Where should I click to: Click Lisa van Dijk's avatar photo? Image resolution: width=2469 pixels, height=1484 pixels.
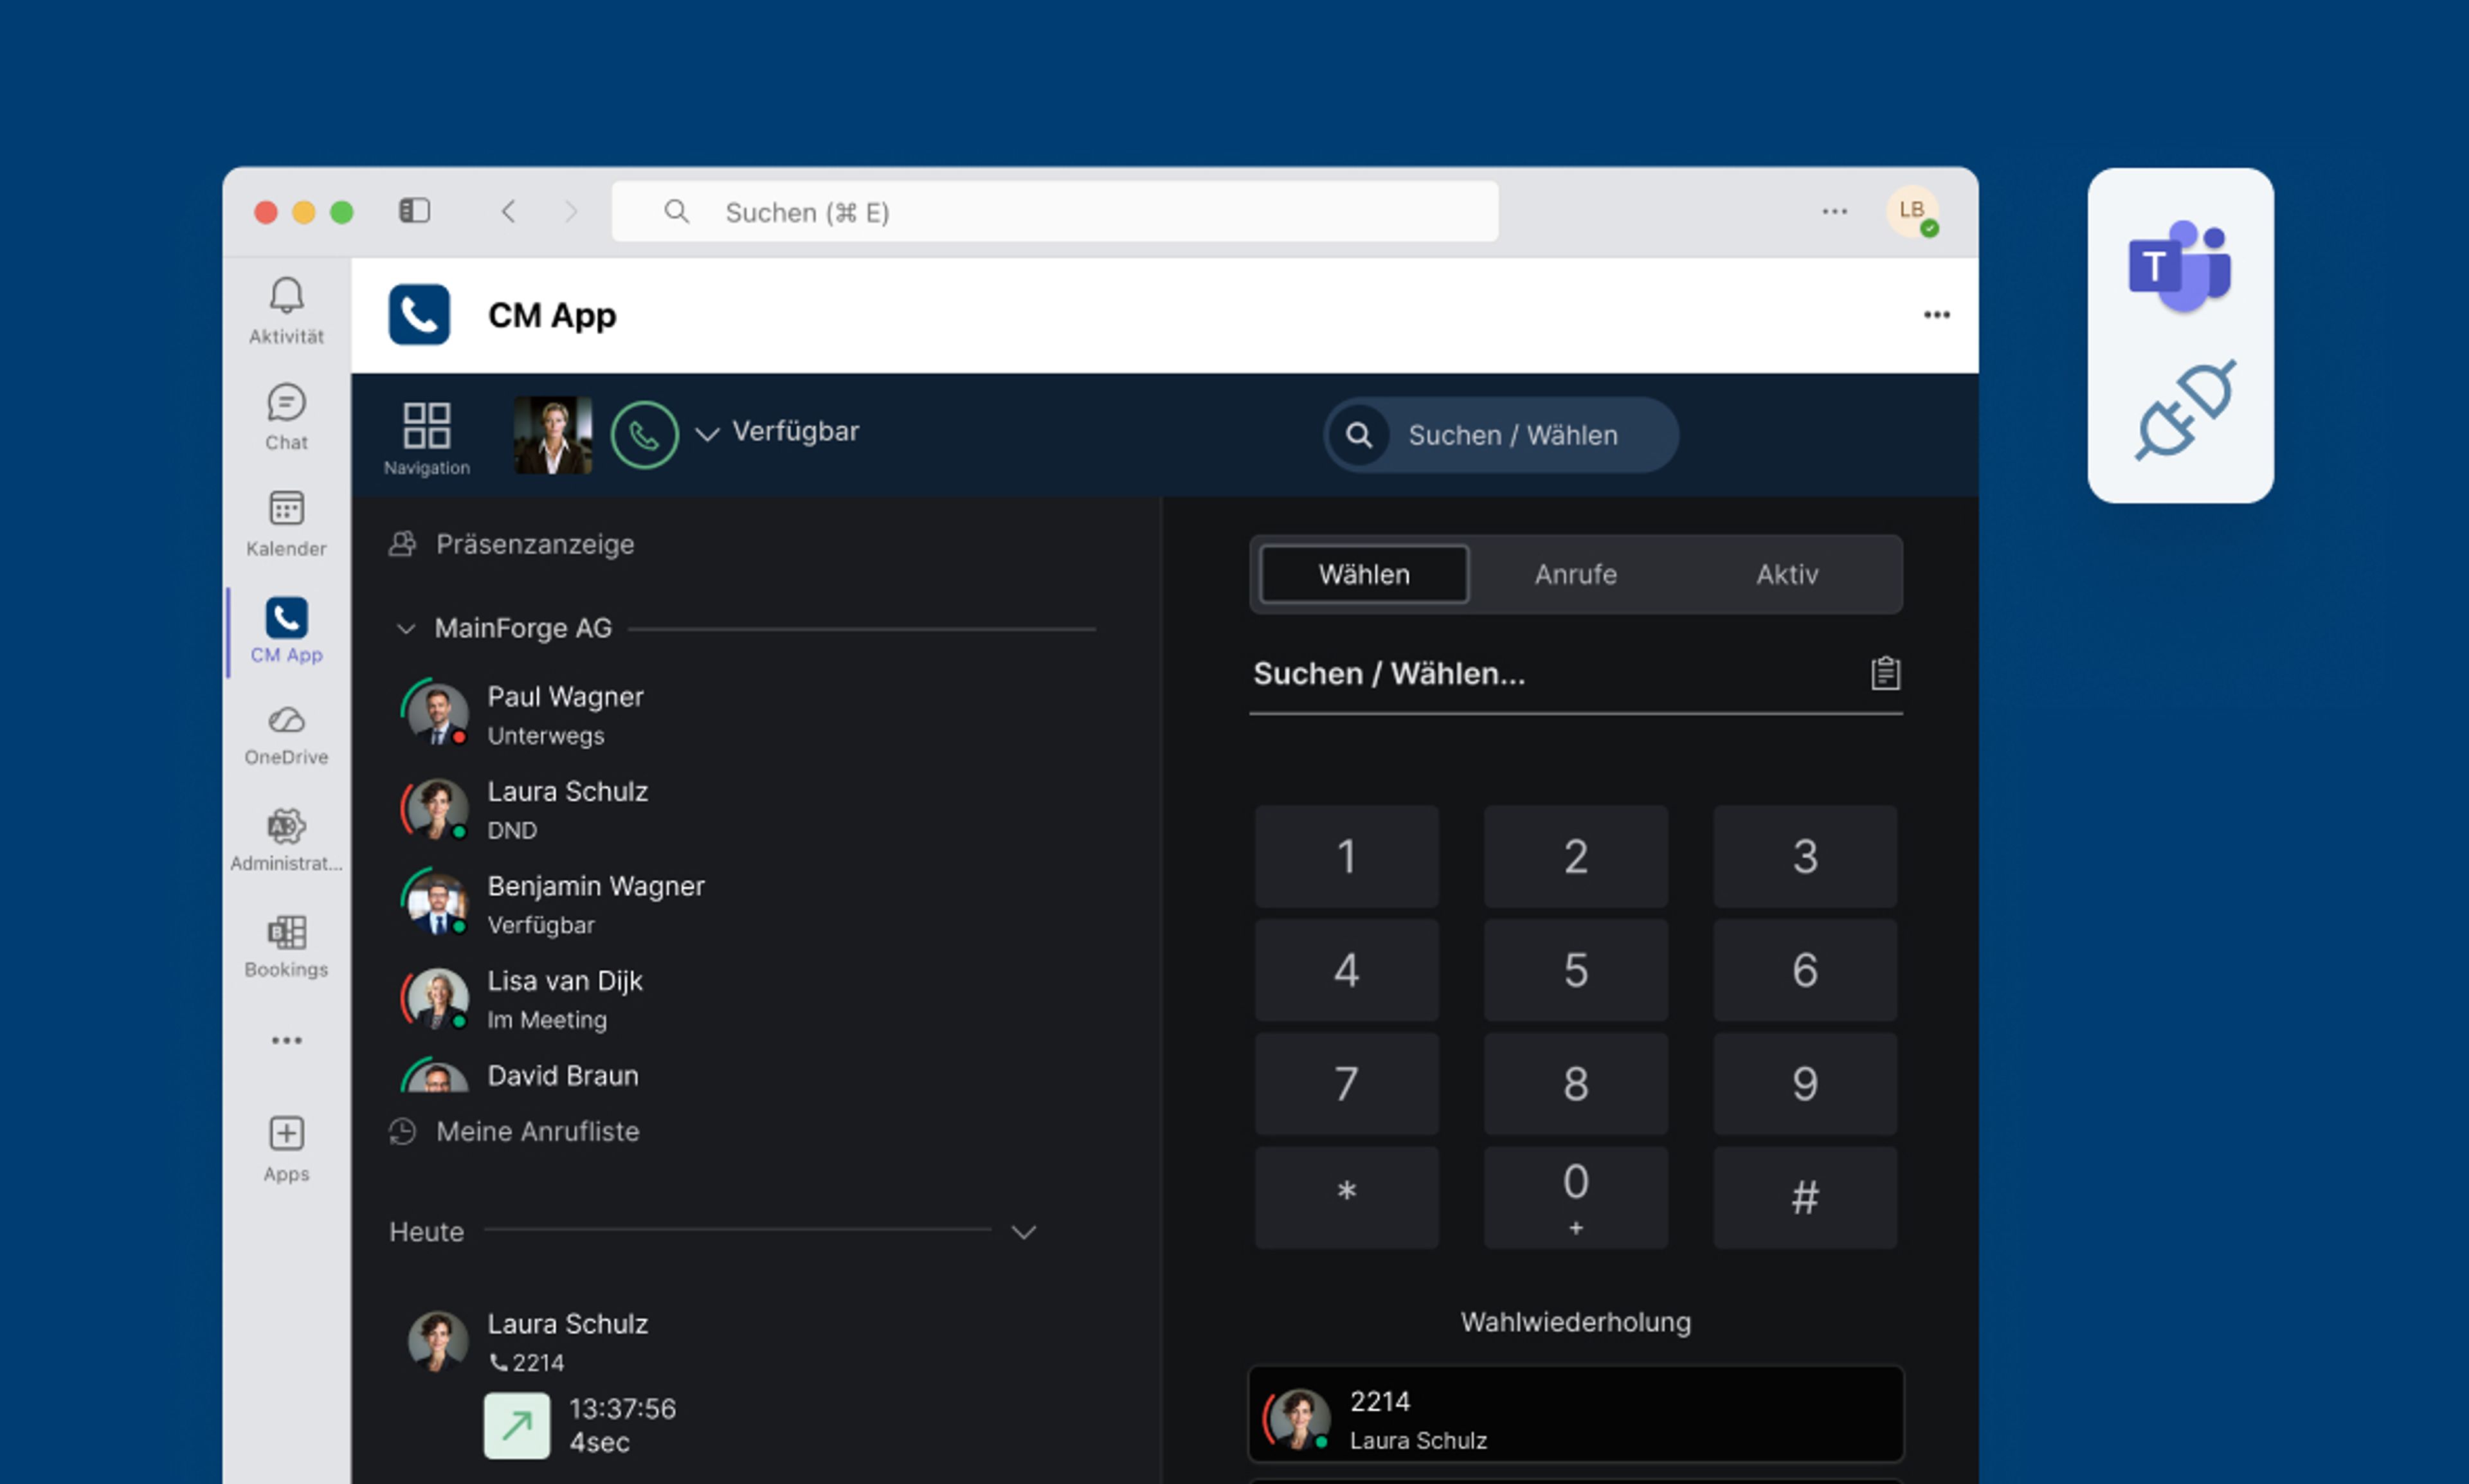coord(437,998)
